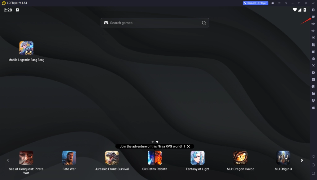Show previous games with left arrow
The height and width of the screenshot is (180, 317).
pyautogui.click(x=8, y=160)
